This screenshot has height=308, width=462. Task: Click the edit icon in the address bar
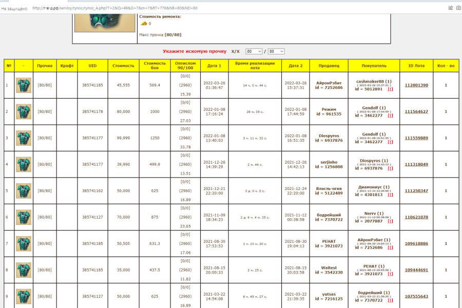450,8
